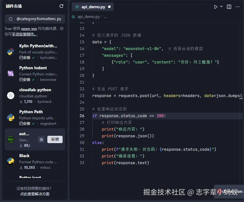Click the unsaved dot on api_demo.py tab

109,7
